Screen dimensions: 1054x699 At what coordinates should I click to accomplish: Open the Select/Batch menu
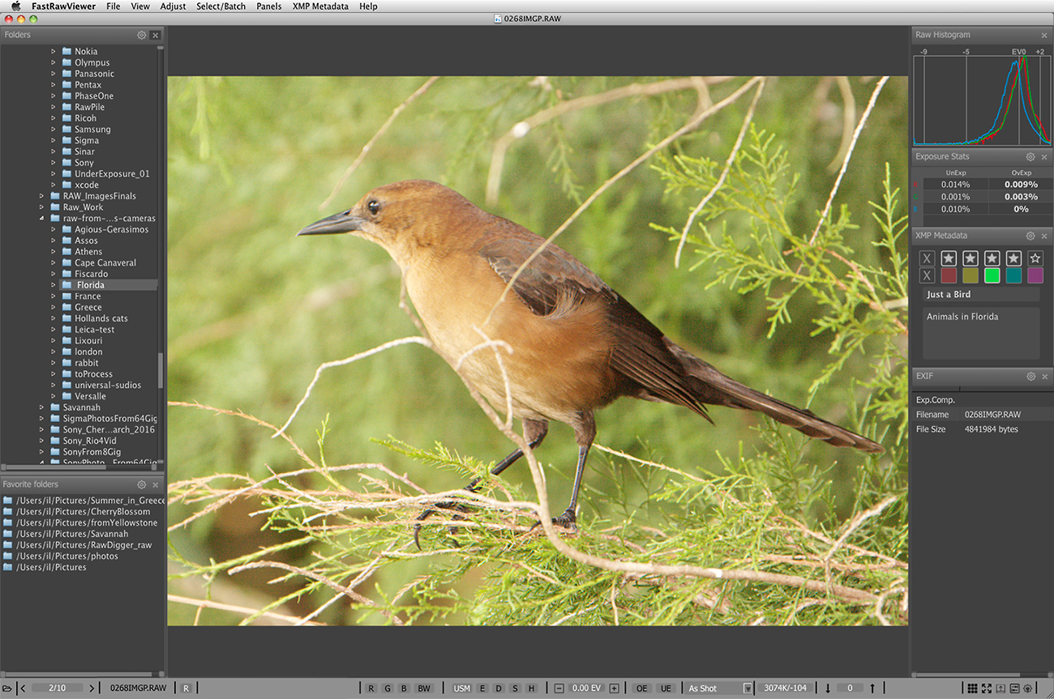coord(221,6)
